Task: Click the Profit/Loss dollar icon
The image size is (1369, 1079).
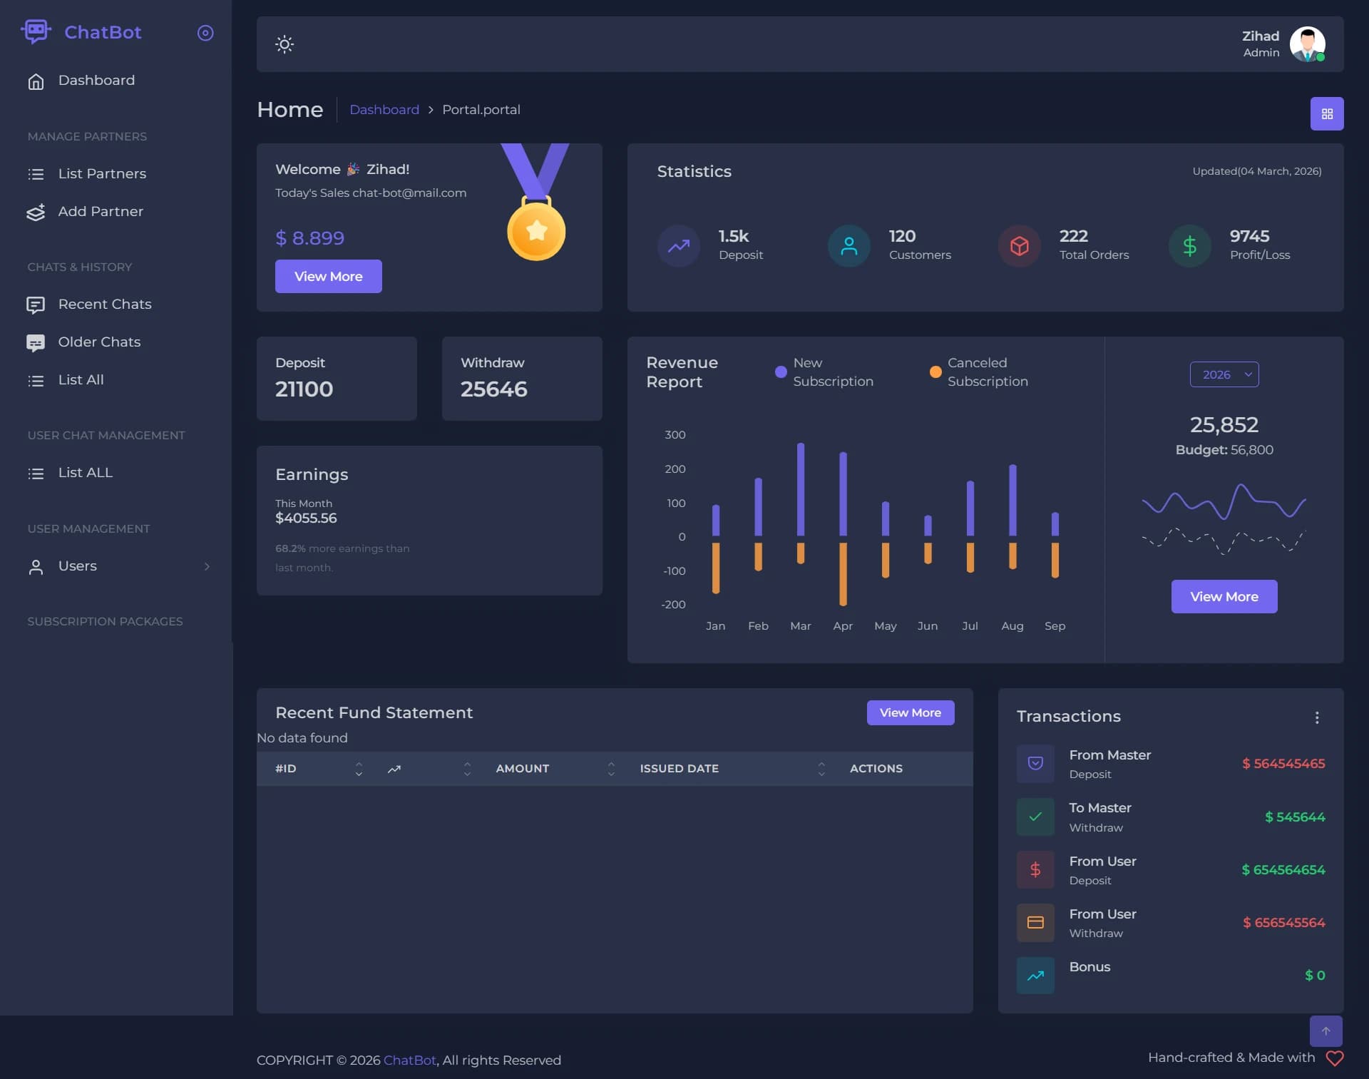Action: pyautogui.click(x=1189, y=246)
